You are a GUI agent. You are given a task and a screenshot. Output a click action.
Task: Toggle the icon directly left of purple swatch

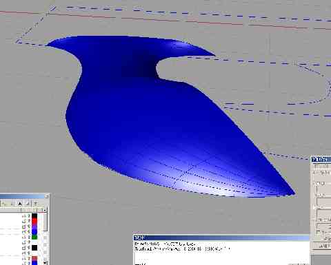pyautogui.click(x=29, y=226)
